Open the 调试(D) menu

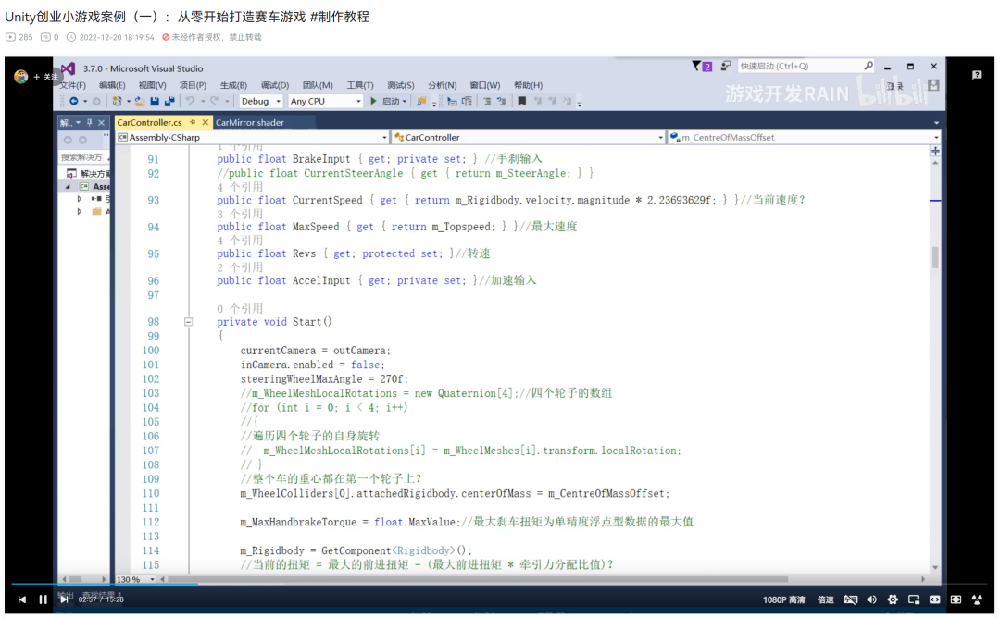pos(275,85)
